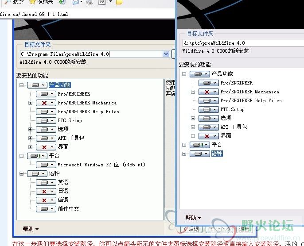This screenshot has height=246, width=304.
Task: Click 下一个 next button
Action: pyautogui.click(x=219, y=229)
